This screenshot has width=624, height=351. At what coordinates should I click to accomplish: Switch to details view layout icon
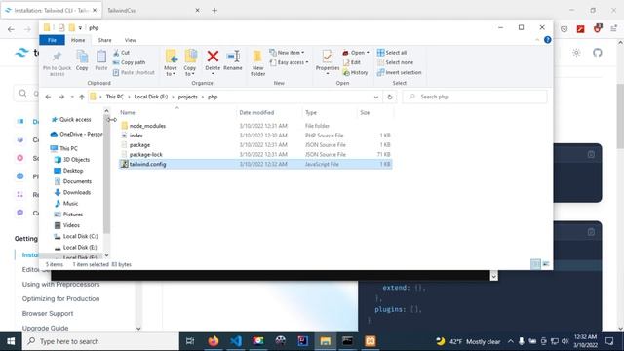(x=535, y=264)
